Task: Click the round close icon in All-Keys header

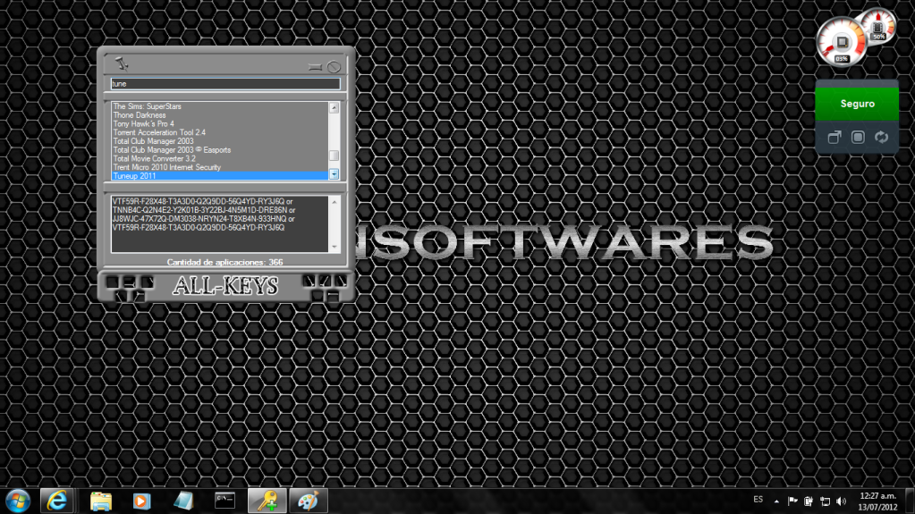Action: click(334, 66)
